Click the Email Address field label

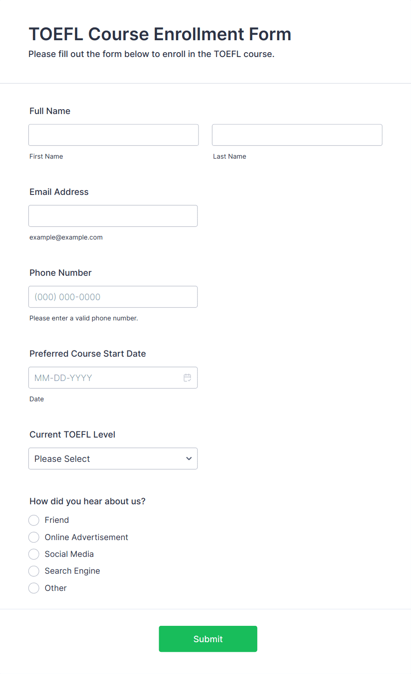pyautogui.click(x=59, y=192)
